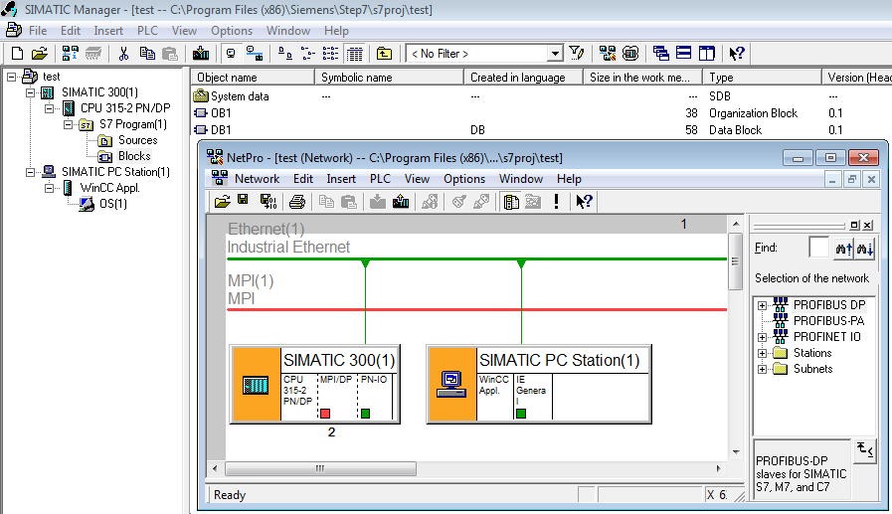Image resolution: width=892 pixels, height=514 pixels.
Task: Open the No Filter dropdown
Action: [x=555, y=54]
